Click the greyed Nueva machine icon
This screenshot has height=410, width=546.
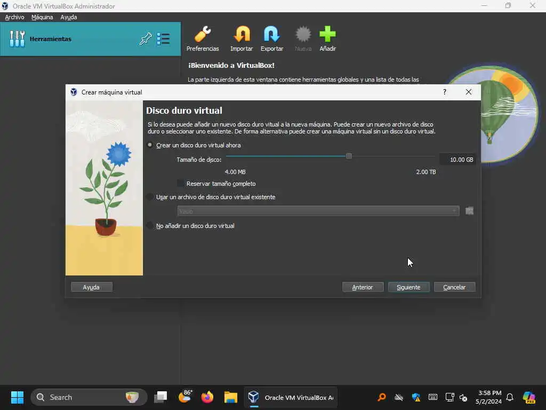click(303, 34)
